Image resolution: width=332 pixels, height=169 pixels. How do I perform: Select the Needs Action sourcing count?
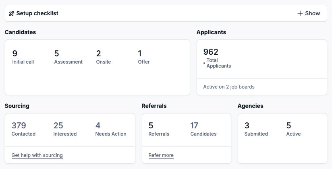tap(110, 129)
